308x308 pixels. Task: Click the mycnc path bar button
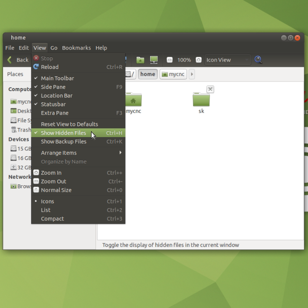click(173, 74)
